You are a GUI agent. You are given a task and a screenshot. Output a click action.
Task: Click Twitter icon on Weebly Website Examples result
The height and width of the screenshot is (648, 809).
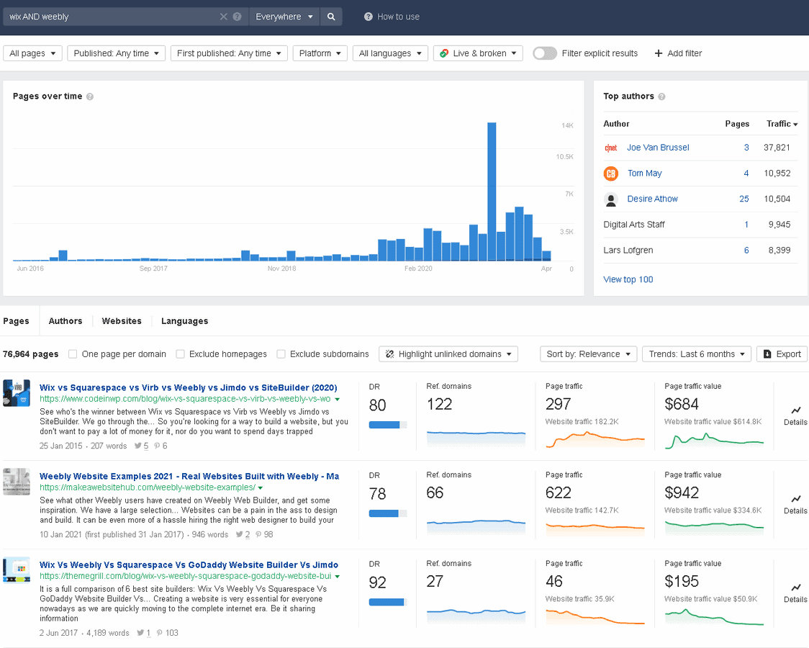pos(240,534)
